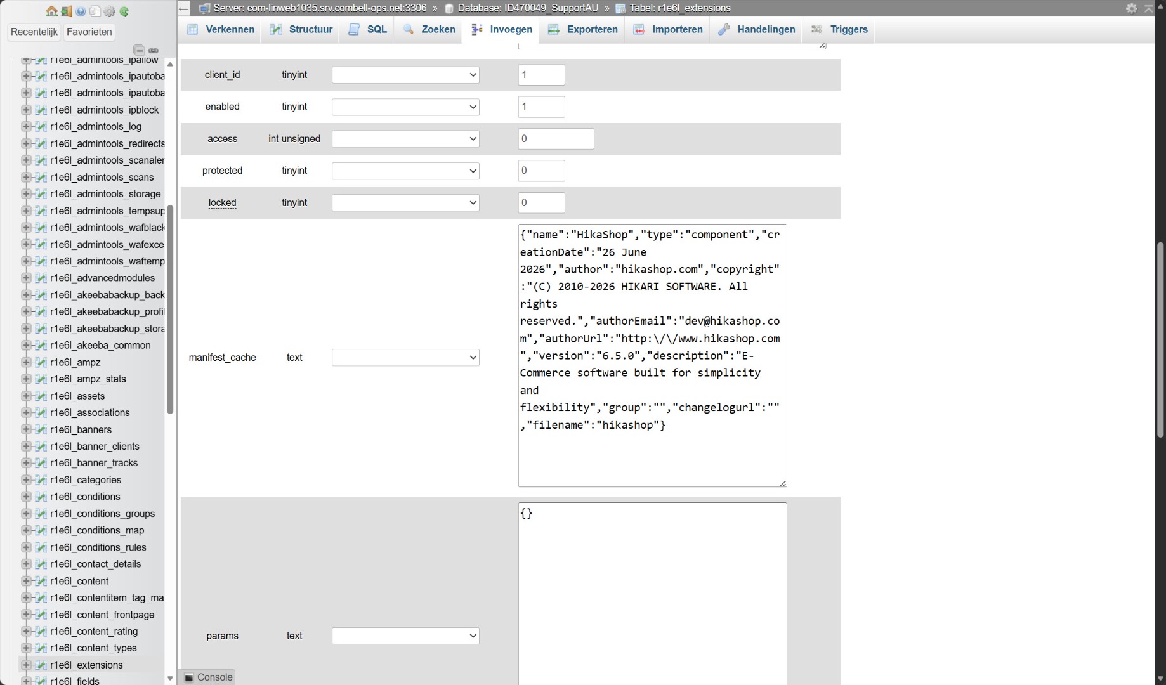Click inside the params text area
This screenshot has width=1166, height=685.
pos(652,594)
